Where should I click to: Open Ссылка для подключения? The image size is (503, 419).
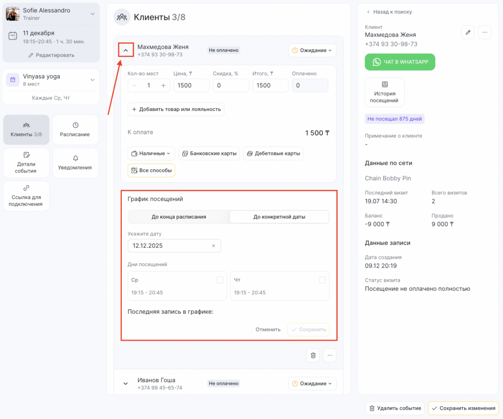(x=26, y=196)
